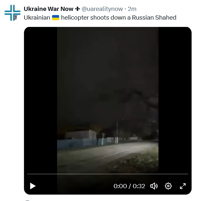Viewport: 205px width, 201px height.
Task: Click the left black letterbox of video
Action: pyautogui.click(x=41, y=100)
